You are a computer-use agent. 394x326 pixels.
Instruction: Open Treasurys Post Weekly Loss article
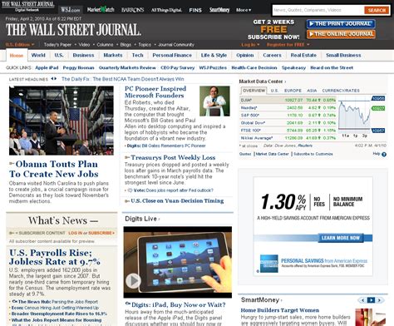click(x=173, y=157)
